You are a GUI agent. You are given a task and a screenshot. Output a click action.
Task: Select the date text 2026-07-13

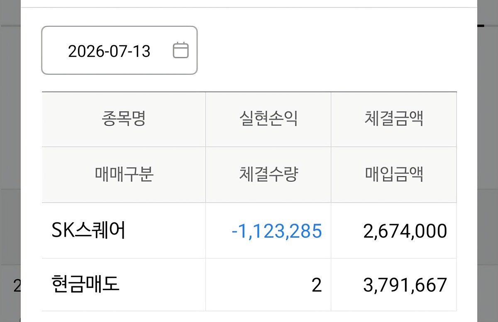109,51
